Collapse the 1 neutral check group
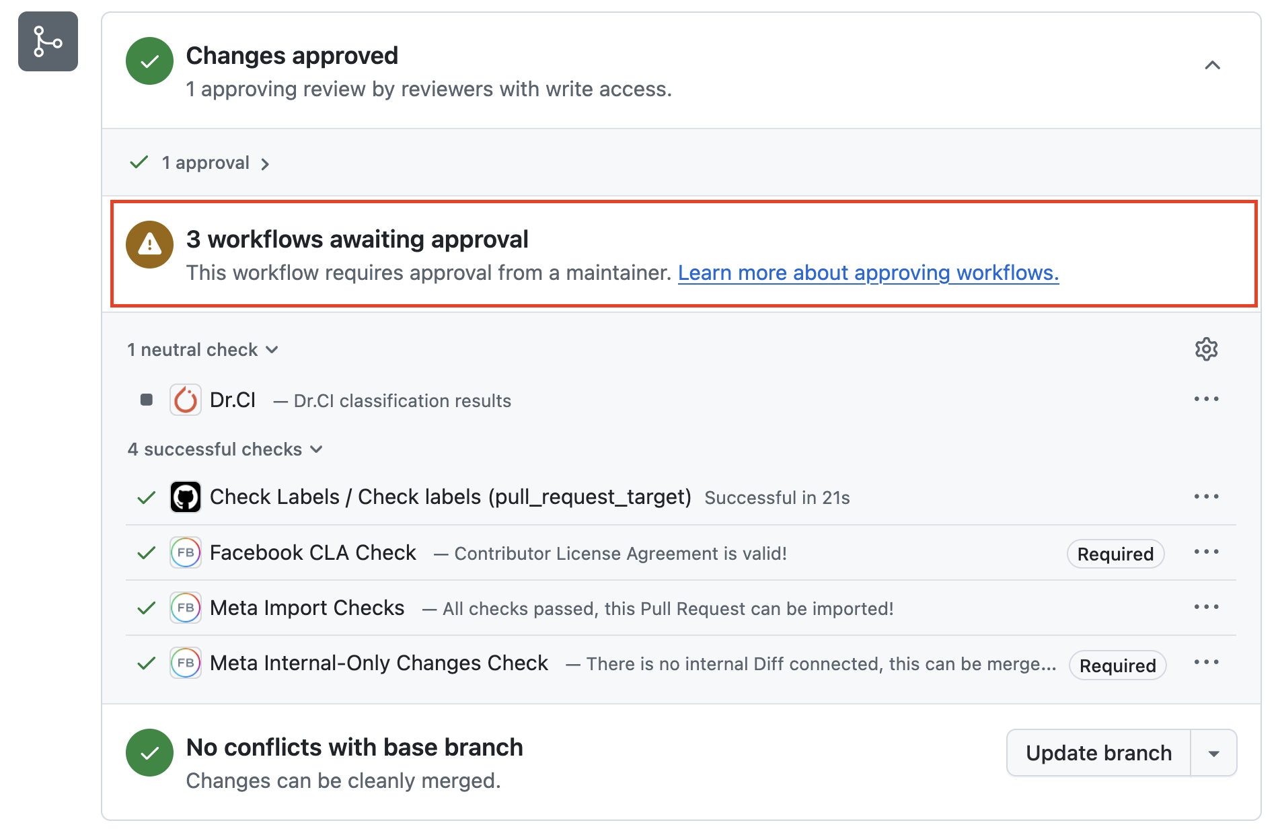Image resolution: width=1278 pixels, height=833 pixels. coord(202,350)
